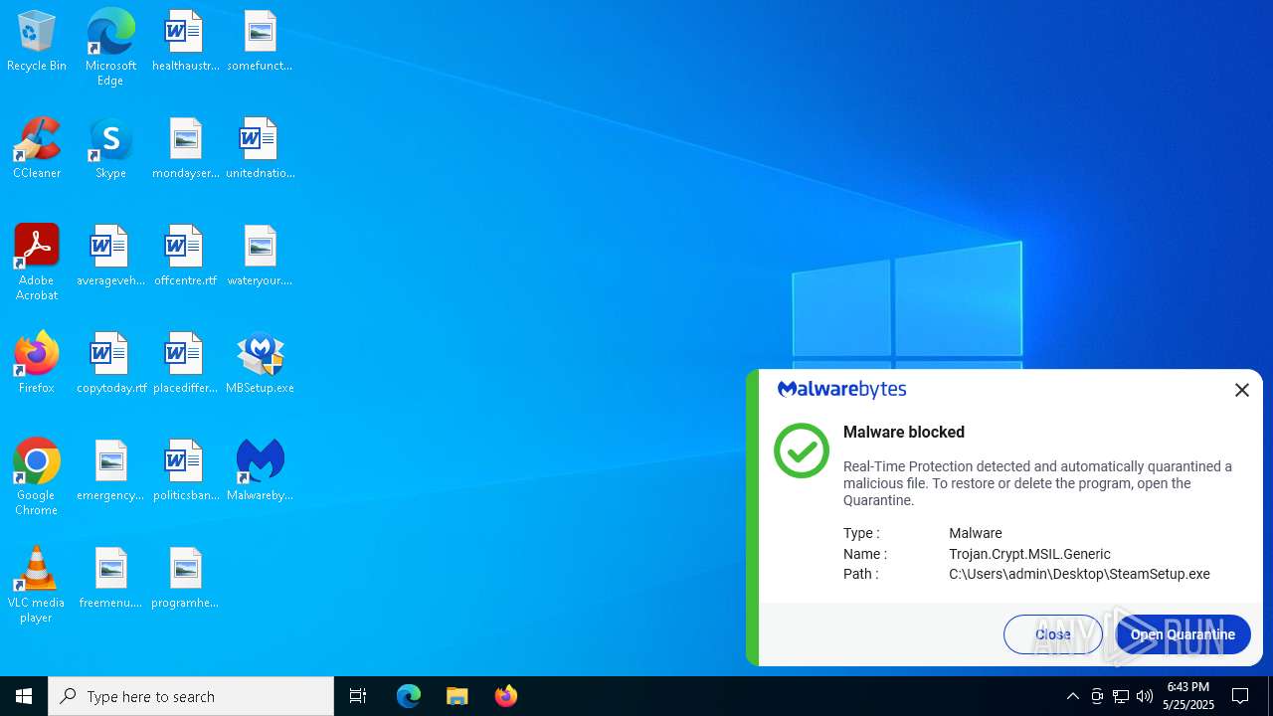1273x716 pixels.
Task: Select the freemenu... image file
Action: pyautogui.click(x=110, y=579)
